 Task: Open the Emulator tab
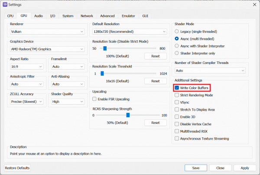(x=128, y=16)
